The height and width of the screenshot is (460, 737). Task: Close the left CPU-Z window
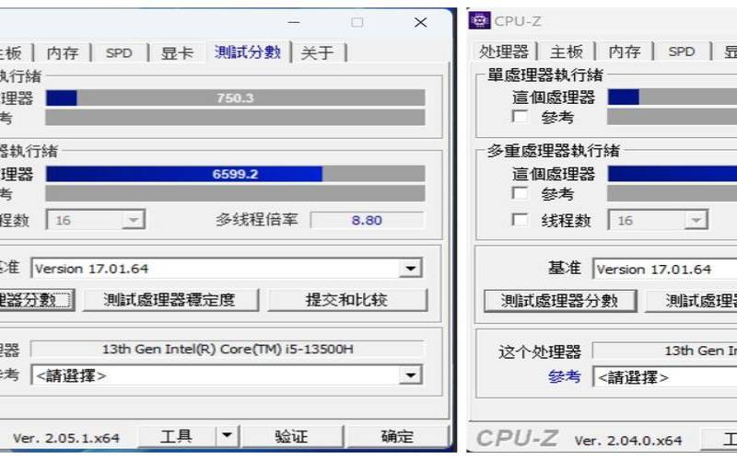point(420,22)
